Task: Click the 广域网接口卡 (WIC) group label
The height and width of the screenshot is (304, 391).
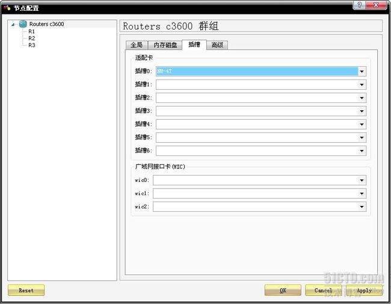Action: pyautogui.click(x=160, y=167)
